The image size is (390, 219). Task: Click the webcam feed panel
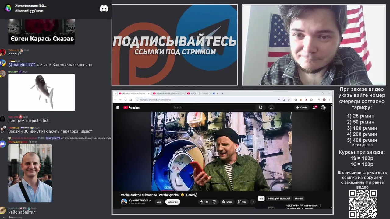[314, 45]
